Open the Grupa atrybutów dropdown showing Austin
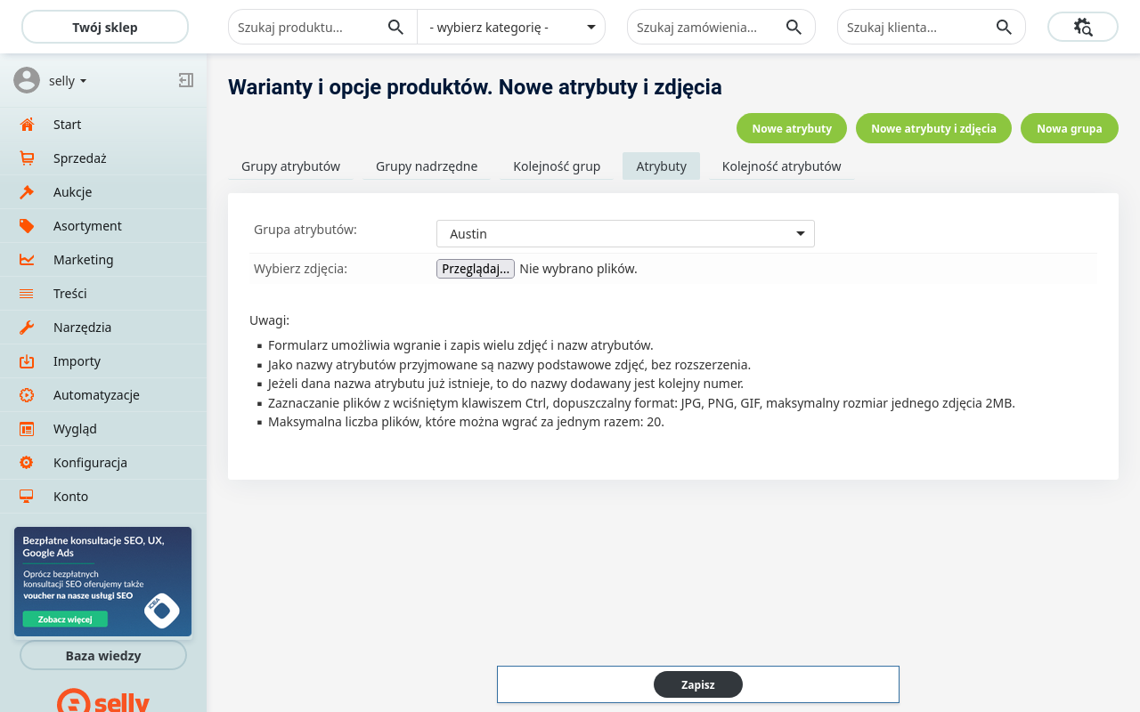This screenshot has height=712, width=1140. click(x=624, y=233)
